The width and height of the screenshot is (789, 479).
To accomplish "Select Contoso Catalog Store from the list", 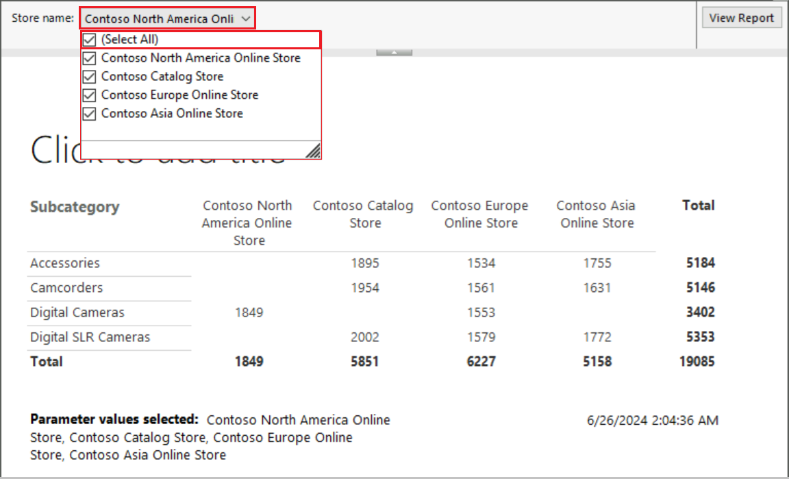I will (x=162, y=76).
